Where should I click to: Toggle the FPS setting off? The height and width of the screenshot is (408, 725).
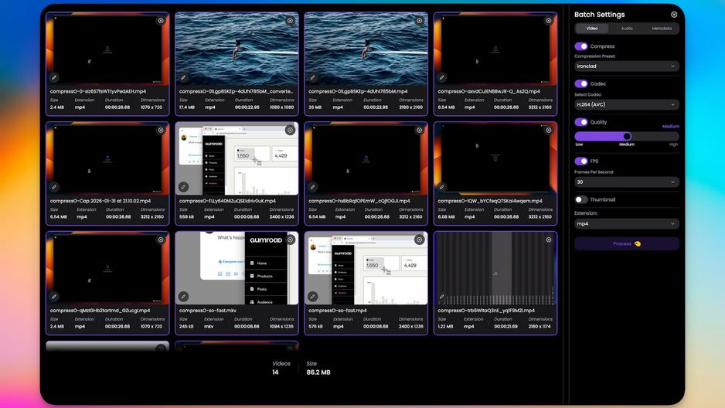pos(581,161)
